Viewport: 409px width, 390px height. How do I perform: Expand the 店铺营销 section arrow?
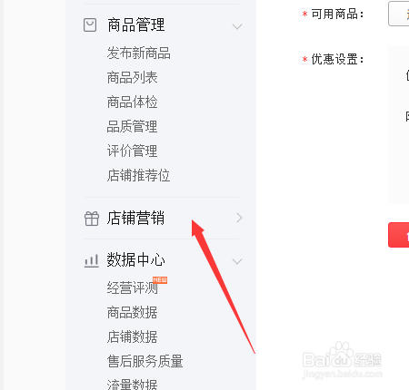pyautogui.click(x=239, y=218)
